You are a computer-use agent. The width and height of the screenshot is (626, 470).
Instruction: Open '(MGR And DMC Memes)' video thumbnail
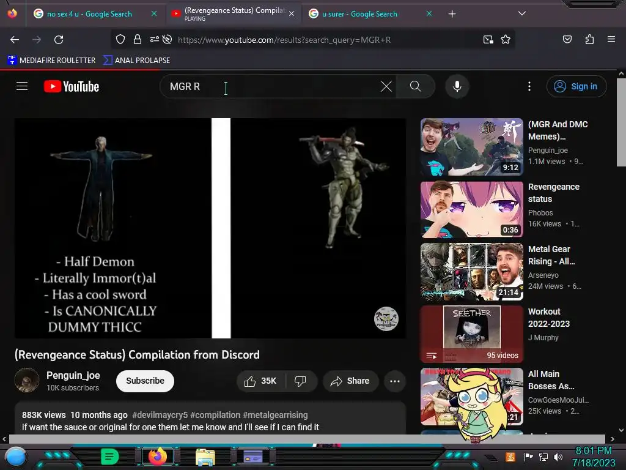[471, 147]
